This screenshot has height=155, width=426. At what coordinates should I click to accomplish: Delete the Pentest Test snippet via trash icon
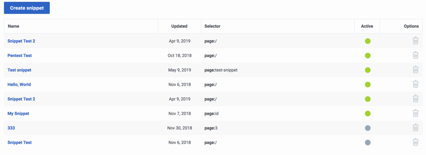pyautogui.click(x=415, y=55)
